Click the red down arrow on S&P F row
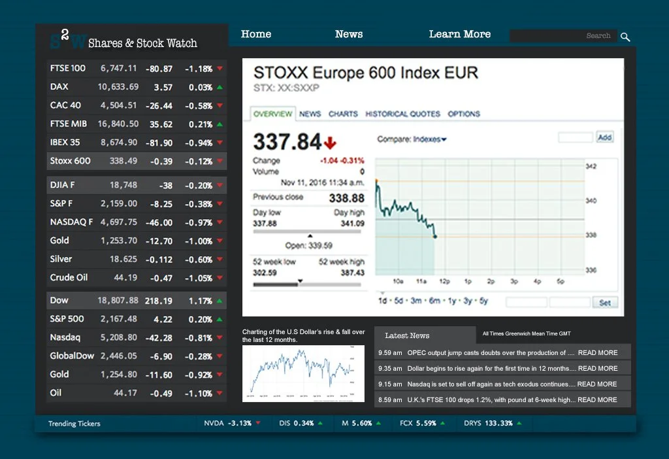Image resolution: width=669 pixels, height=459 pixels. (x=220, y=203)
